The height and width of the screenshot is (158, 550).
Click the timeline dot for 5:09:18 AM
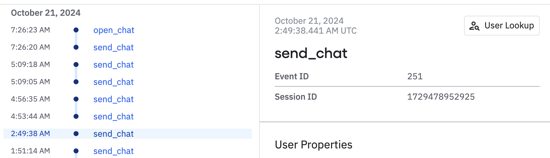click(x=76, y=64)
